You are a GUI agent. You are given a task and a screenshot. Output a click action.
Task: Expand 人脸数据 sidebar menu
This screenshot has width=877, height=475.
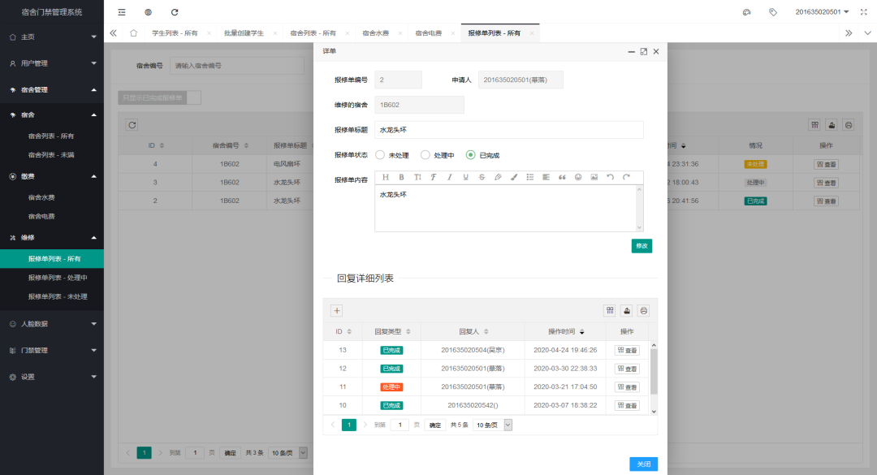pyautogui.click(x=52, y=324)
